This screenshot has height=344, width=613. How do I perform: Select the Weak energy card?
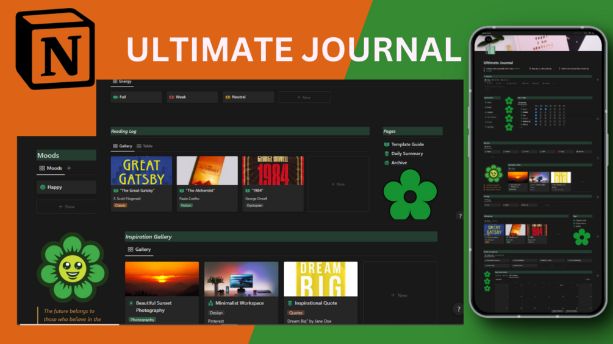point(192,97)
